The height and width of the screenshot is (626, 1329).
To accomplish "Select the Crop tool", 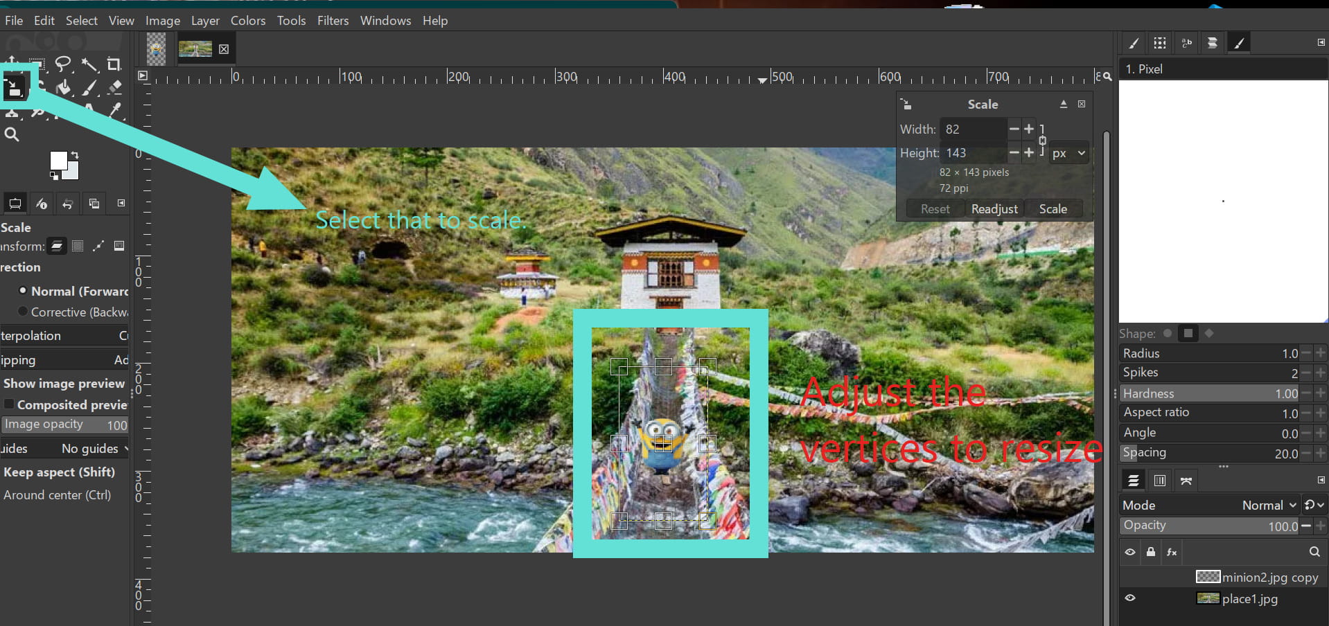I will pyautogui.click(x=114, y=64).
